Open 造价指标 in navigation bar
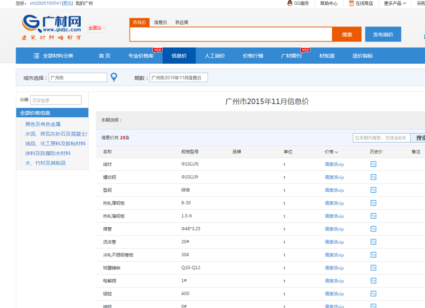This screenshot has width=425, height=308. click(x=363, y=56)
